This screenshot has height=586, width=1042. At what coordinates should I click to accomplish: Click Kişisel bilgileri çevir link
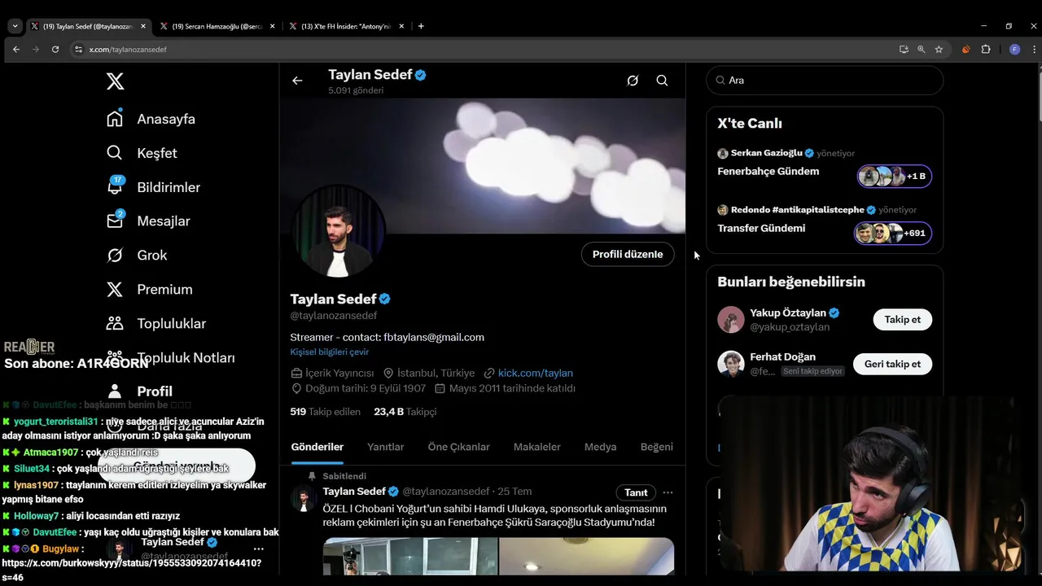point(330,352)
